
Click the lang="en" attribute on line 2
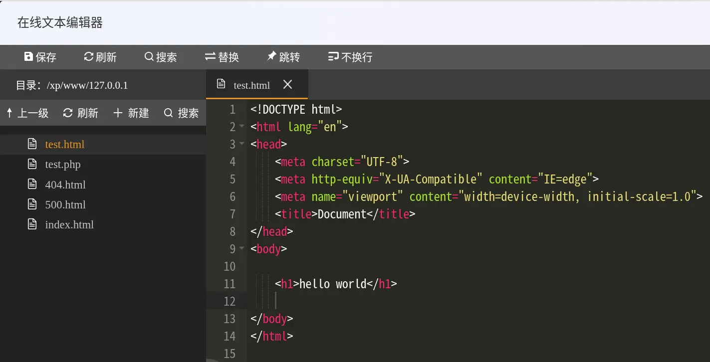pyautogui.click(x=315, y=127)
